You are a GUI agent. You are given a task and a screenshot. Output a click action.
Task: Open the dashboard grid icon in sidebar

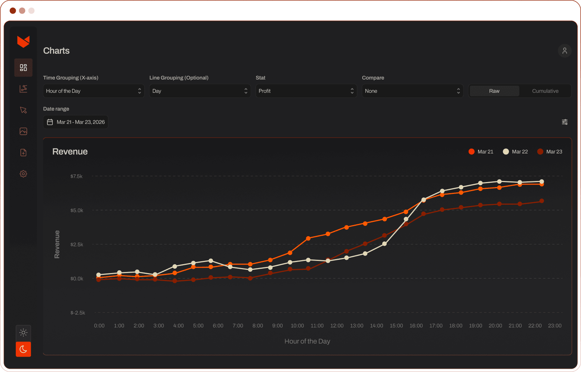[x=23, y=68]
